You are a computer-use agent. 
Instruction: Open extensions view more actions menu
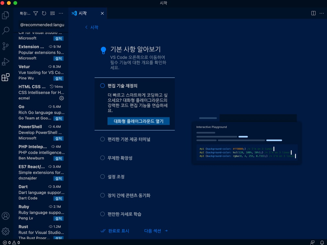(61, 13)
